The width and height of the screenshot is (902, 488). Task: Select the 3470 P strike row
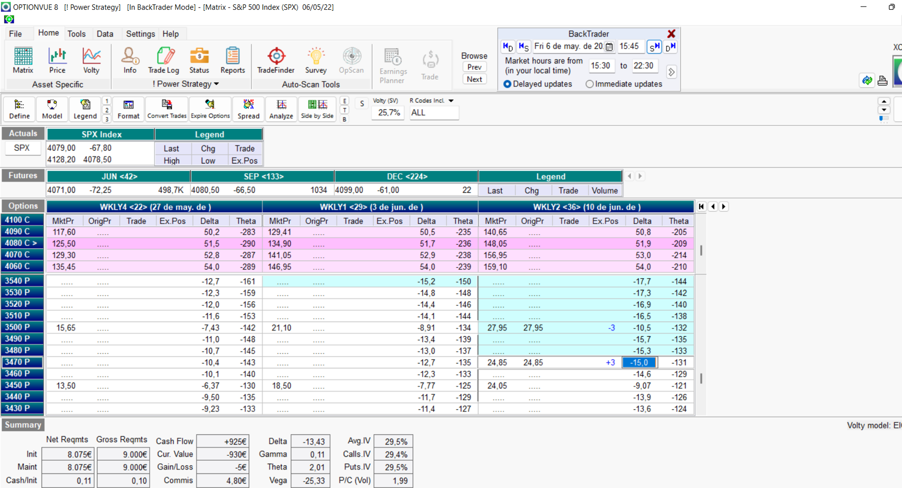coord(22,362)
